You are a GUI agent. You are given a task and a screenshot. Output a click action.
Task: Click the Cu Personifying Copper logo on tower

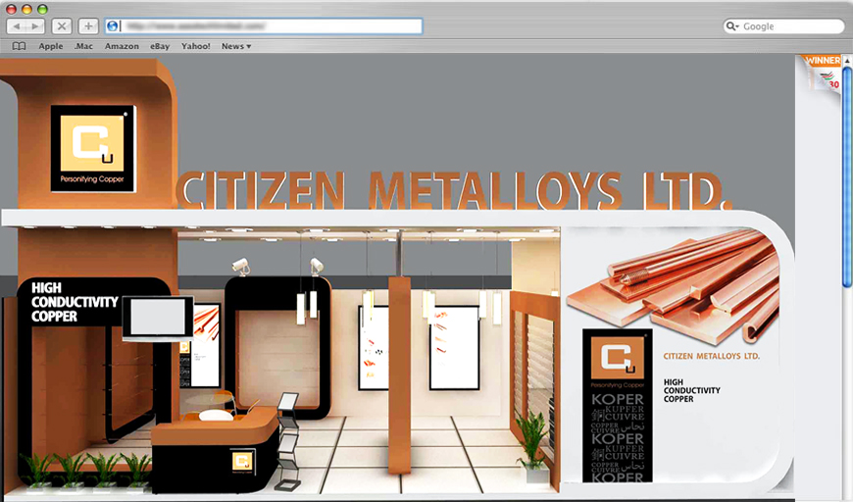pos(93,148)
